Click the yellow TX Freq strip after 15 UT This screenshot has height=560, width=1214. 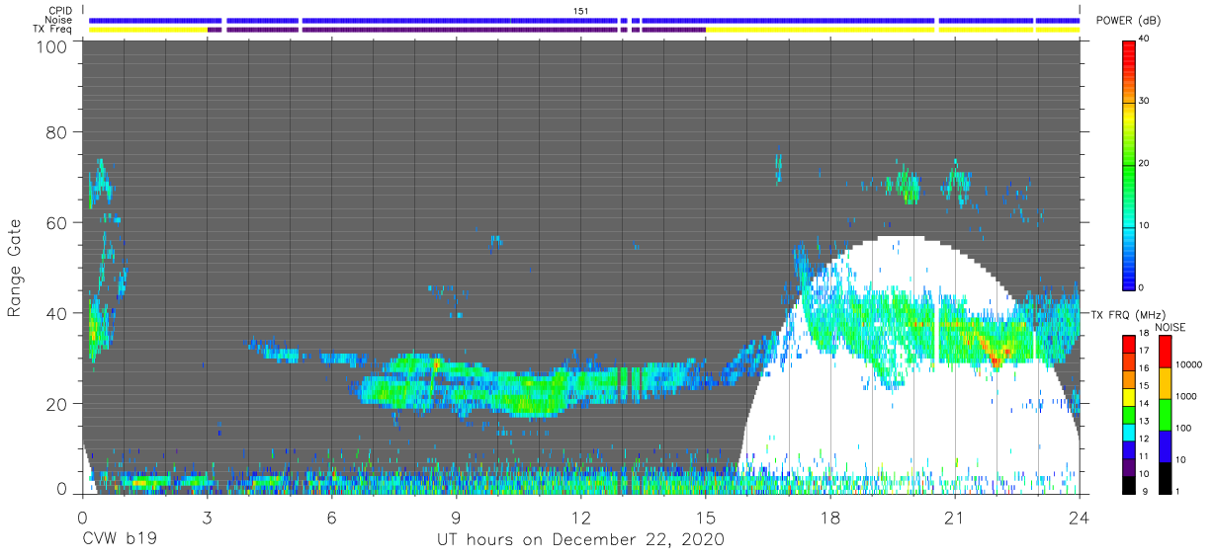pos(893,30)
